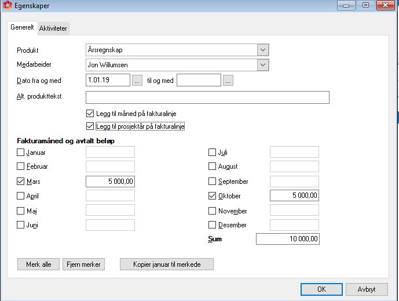
Task: Click the Sum field showing 10 000,00
Action: pos(288,239)
